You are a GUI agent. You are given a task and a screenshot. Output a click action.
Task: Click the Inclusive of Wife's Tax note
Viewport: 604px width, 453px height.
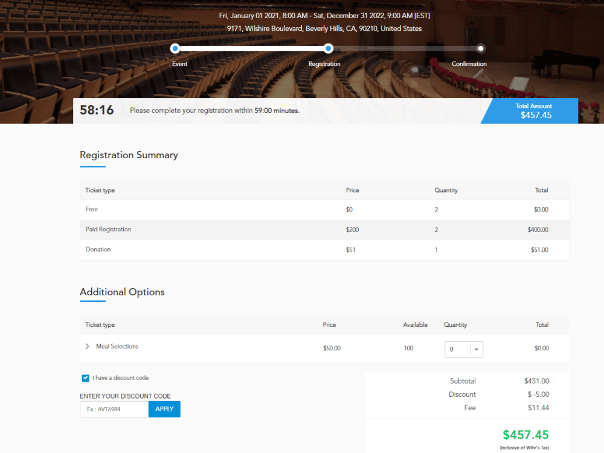click(x=524, y=448)
